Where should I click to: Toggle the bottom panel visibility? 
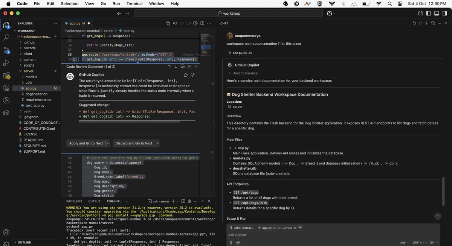(x=437, y=13)
